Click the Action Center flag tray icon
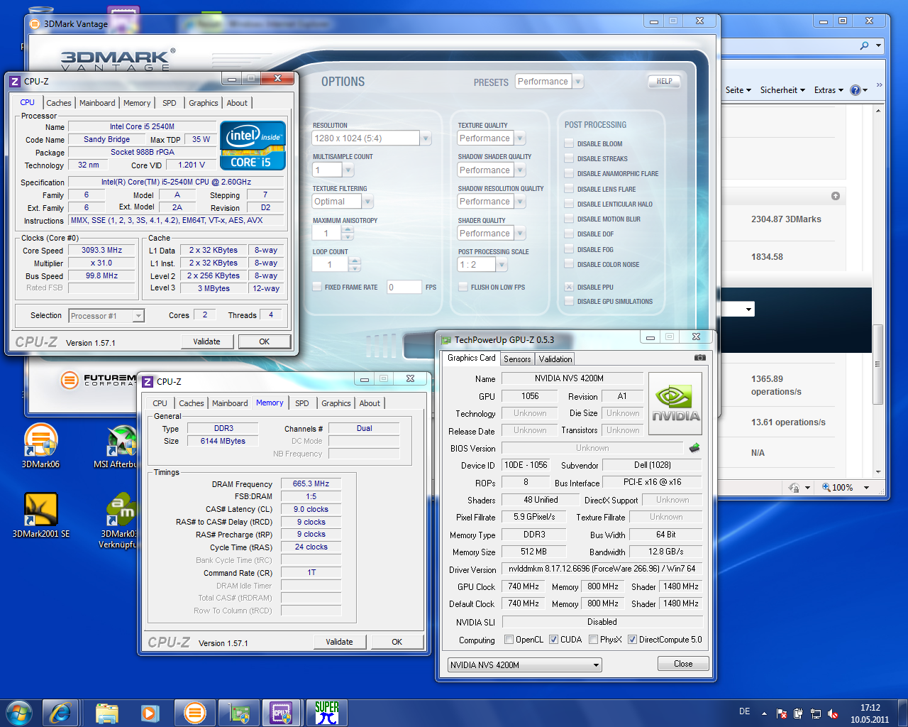 pos(782,714)
